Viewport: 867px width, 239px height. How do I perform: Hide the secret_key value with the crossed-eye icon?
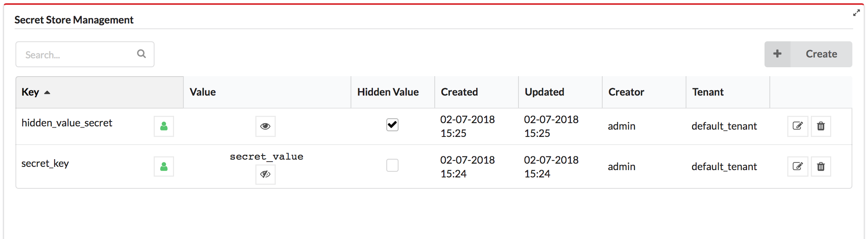266,174
